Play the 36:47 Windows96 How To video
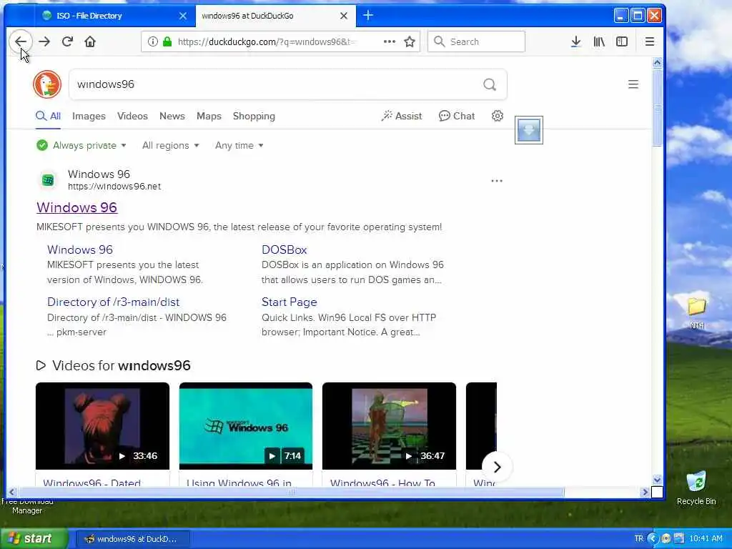 pos(389,426)
